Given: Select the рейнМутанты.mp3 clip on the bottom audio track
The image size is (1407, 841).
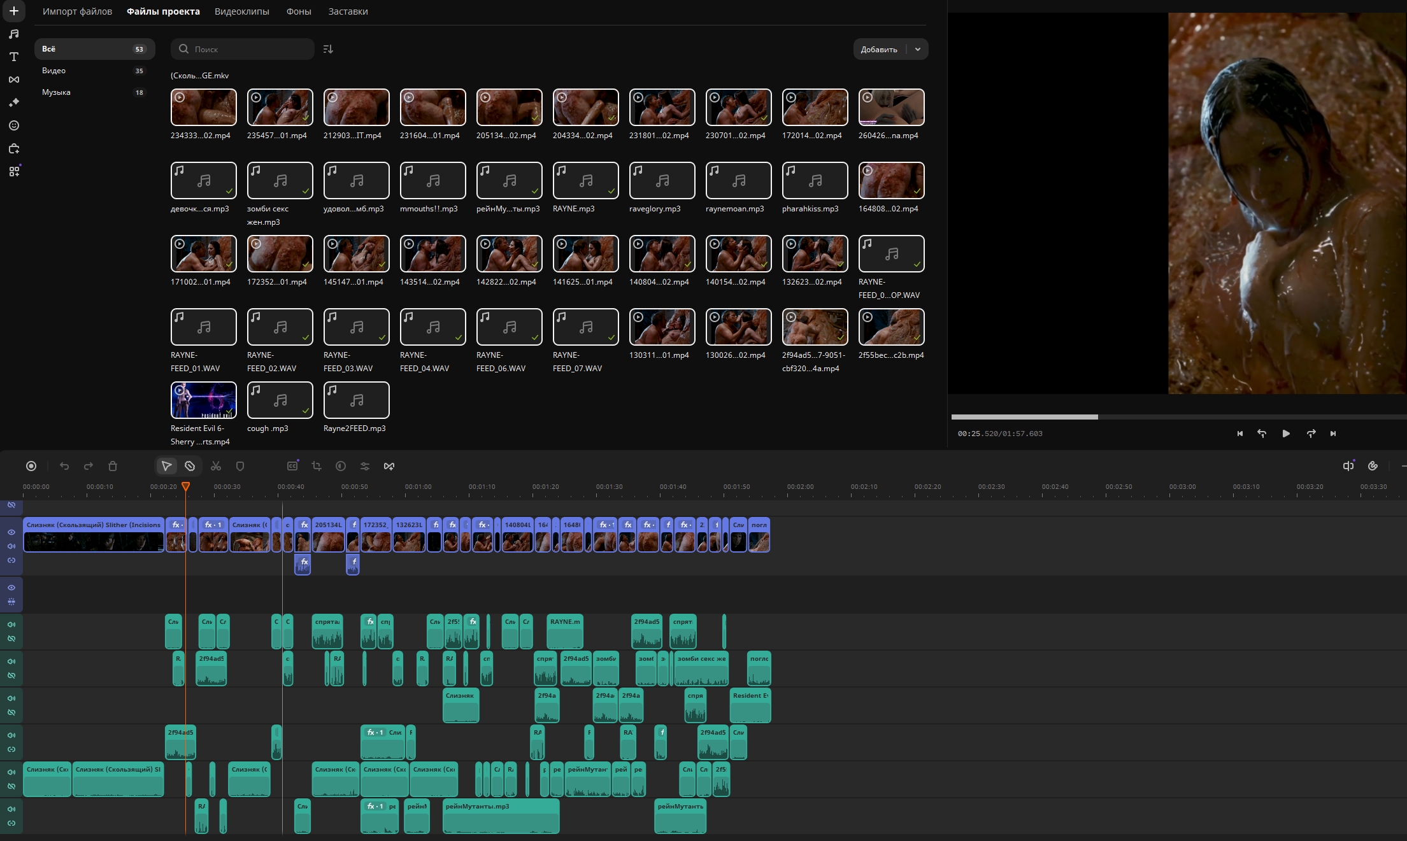Looking at the screenshot, I should click(501, 816).
